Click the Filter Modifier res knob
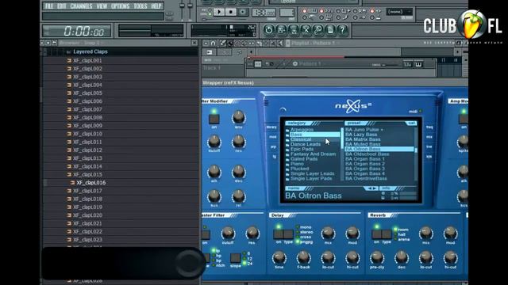508x285 pixels. pos(238,142)
